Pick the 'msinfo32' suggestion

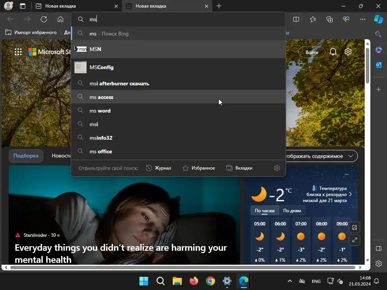[178, 137]
